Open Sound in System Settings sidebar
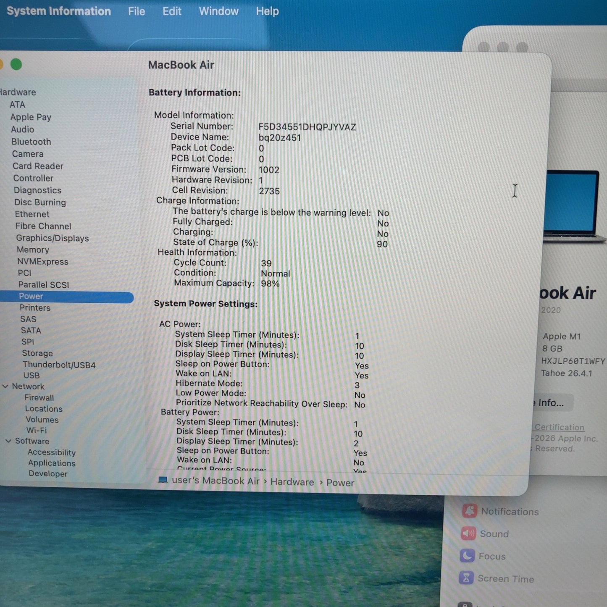Viewport: 607px width, 607px height. (x=485, y=533)
